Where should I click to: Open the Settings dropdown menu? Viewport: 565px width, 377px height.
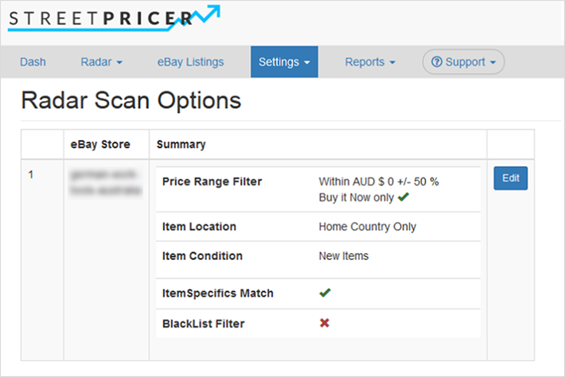pyautogui.click(x=284, y=62)
